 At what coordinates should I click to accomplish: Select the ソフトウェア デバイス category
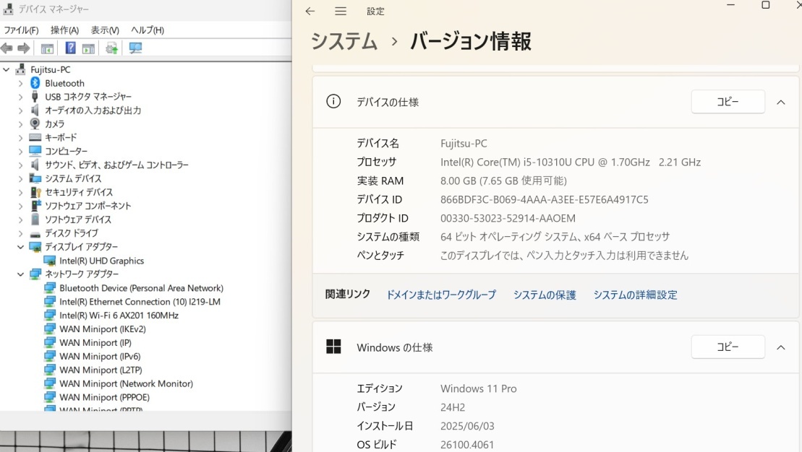click(x=78, y=220)
